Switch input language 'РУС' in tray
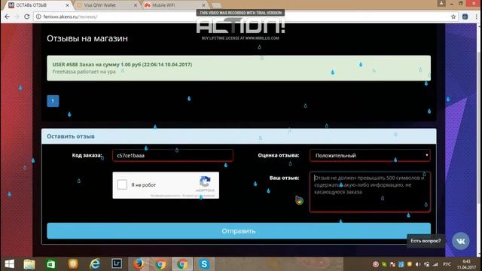This screenshot has width=482, height=271. (447, 264)
